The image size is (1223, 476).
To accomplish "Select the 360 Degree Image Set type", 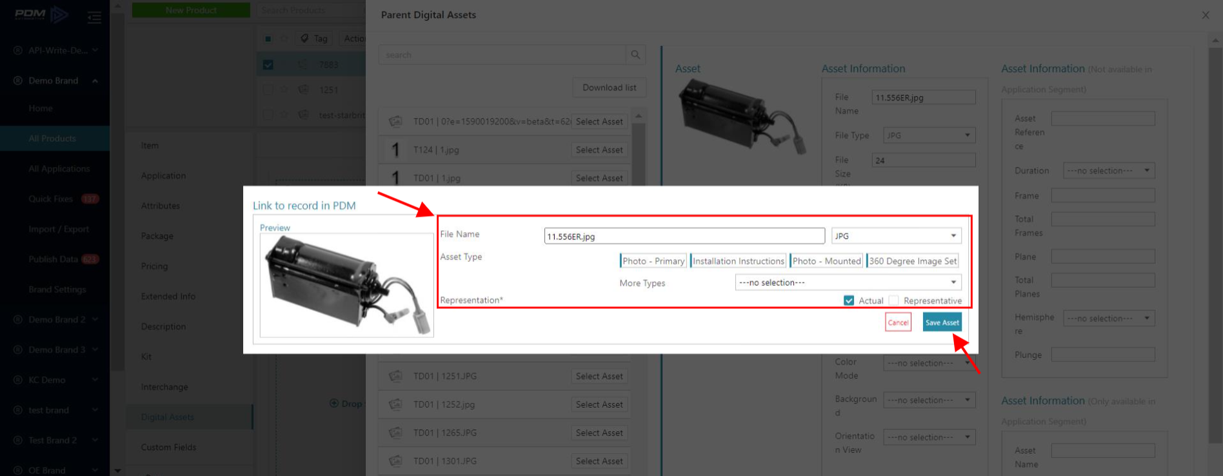I will click(x=913, y=261).
